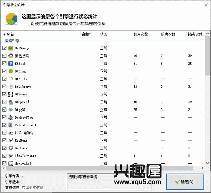The height and width of the screenshot is (193, 211).
Task: Sort by the 引擎名 column header
Action: tap(41, 34)
